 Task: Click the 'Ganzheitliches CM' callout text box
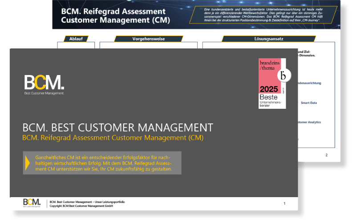coord(103,163)
